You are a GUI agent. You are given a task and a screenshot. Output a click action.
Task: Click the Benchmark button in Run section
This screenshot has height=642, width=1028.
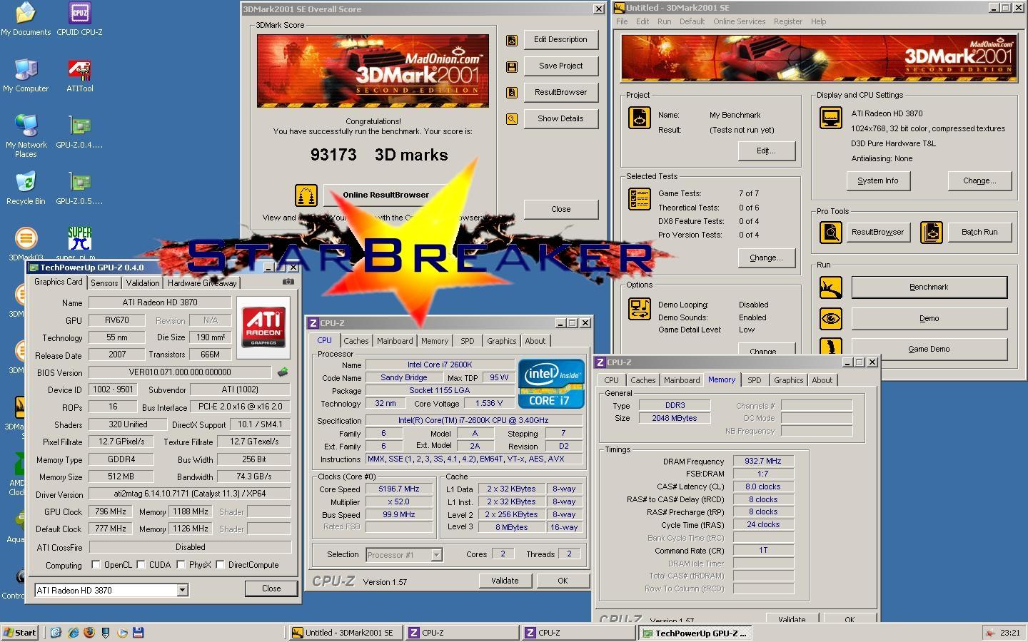[x=929, y=287]
